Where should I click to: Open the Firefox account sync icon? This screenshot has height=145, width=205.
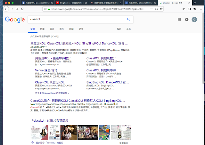tap(194, 9)
